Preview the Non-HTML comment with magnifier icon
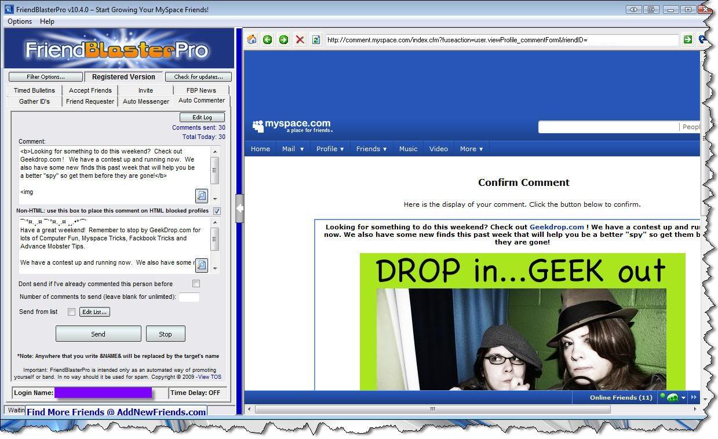 tap(201, 265)
